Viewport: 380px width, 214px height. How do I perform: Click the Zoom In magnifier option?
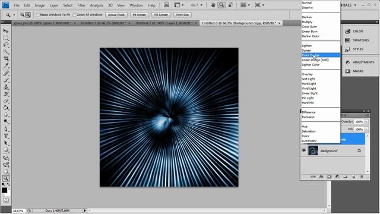click(x=23, y=15)
